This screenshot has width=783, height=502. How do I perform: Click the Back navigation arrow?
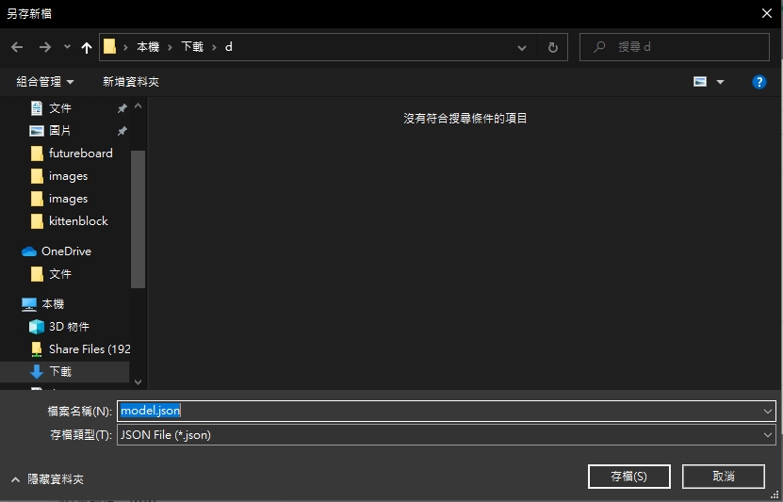[17, 47]
